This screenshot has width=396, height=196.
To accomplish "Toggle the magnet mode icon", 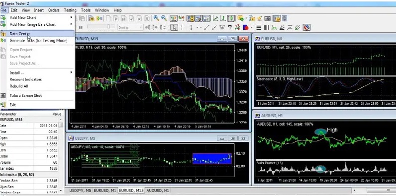I will [306, 27].
